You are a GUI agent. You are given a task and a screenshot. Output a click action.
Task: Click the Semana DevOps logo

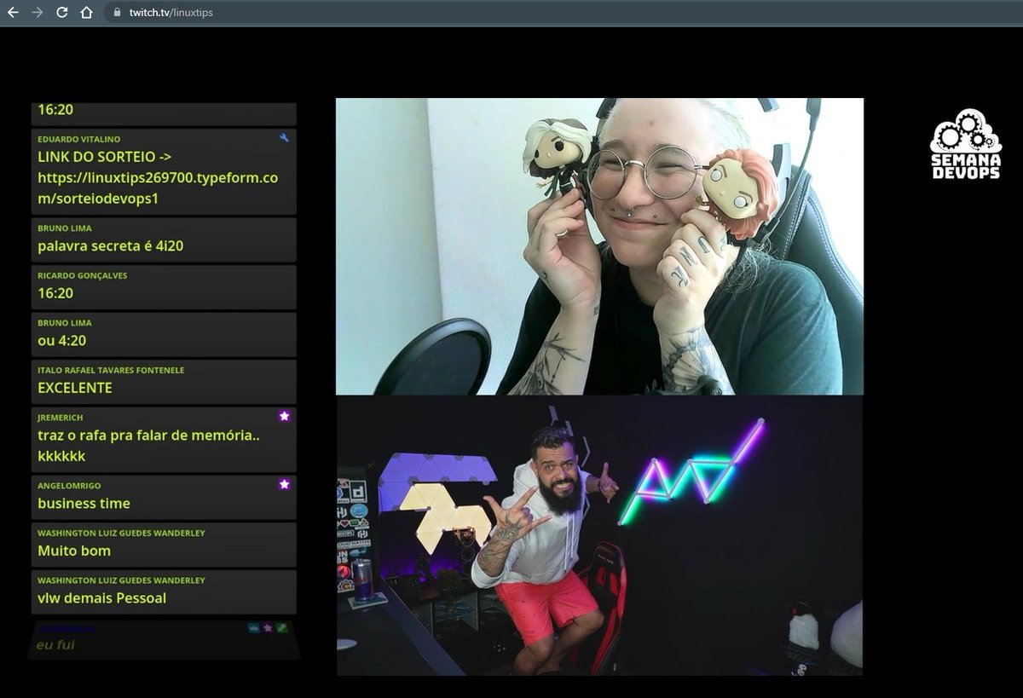pyautogui.click(x=966, y=143)
